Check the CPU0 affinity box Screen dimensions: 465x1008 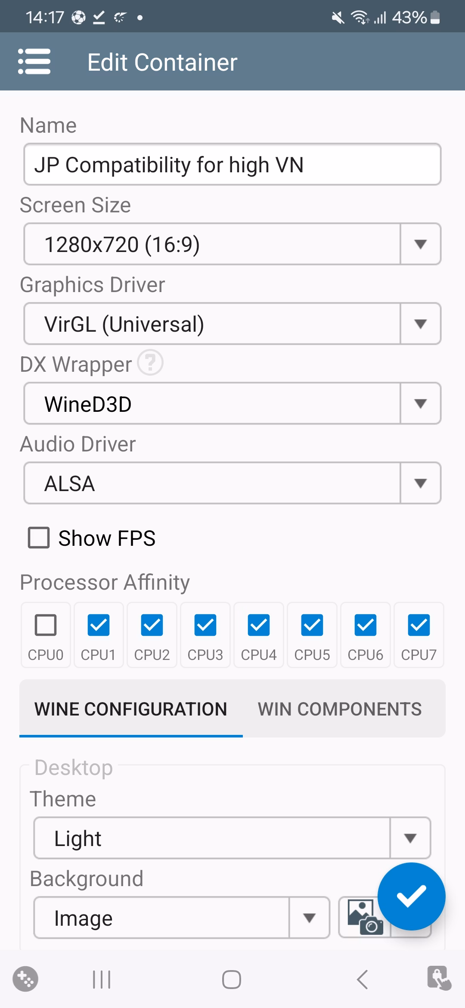[46, 625]
